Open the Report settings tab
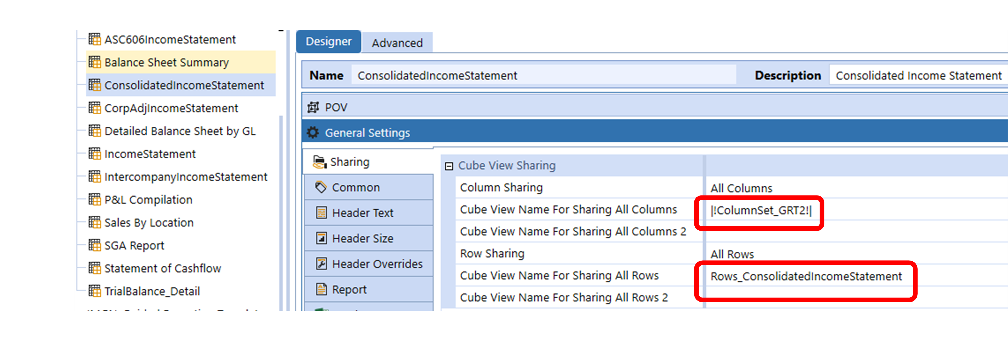Image resolution: width=1008 pixels, height=361 pixels. click(369, 289)
